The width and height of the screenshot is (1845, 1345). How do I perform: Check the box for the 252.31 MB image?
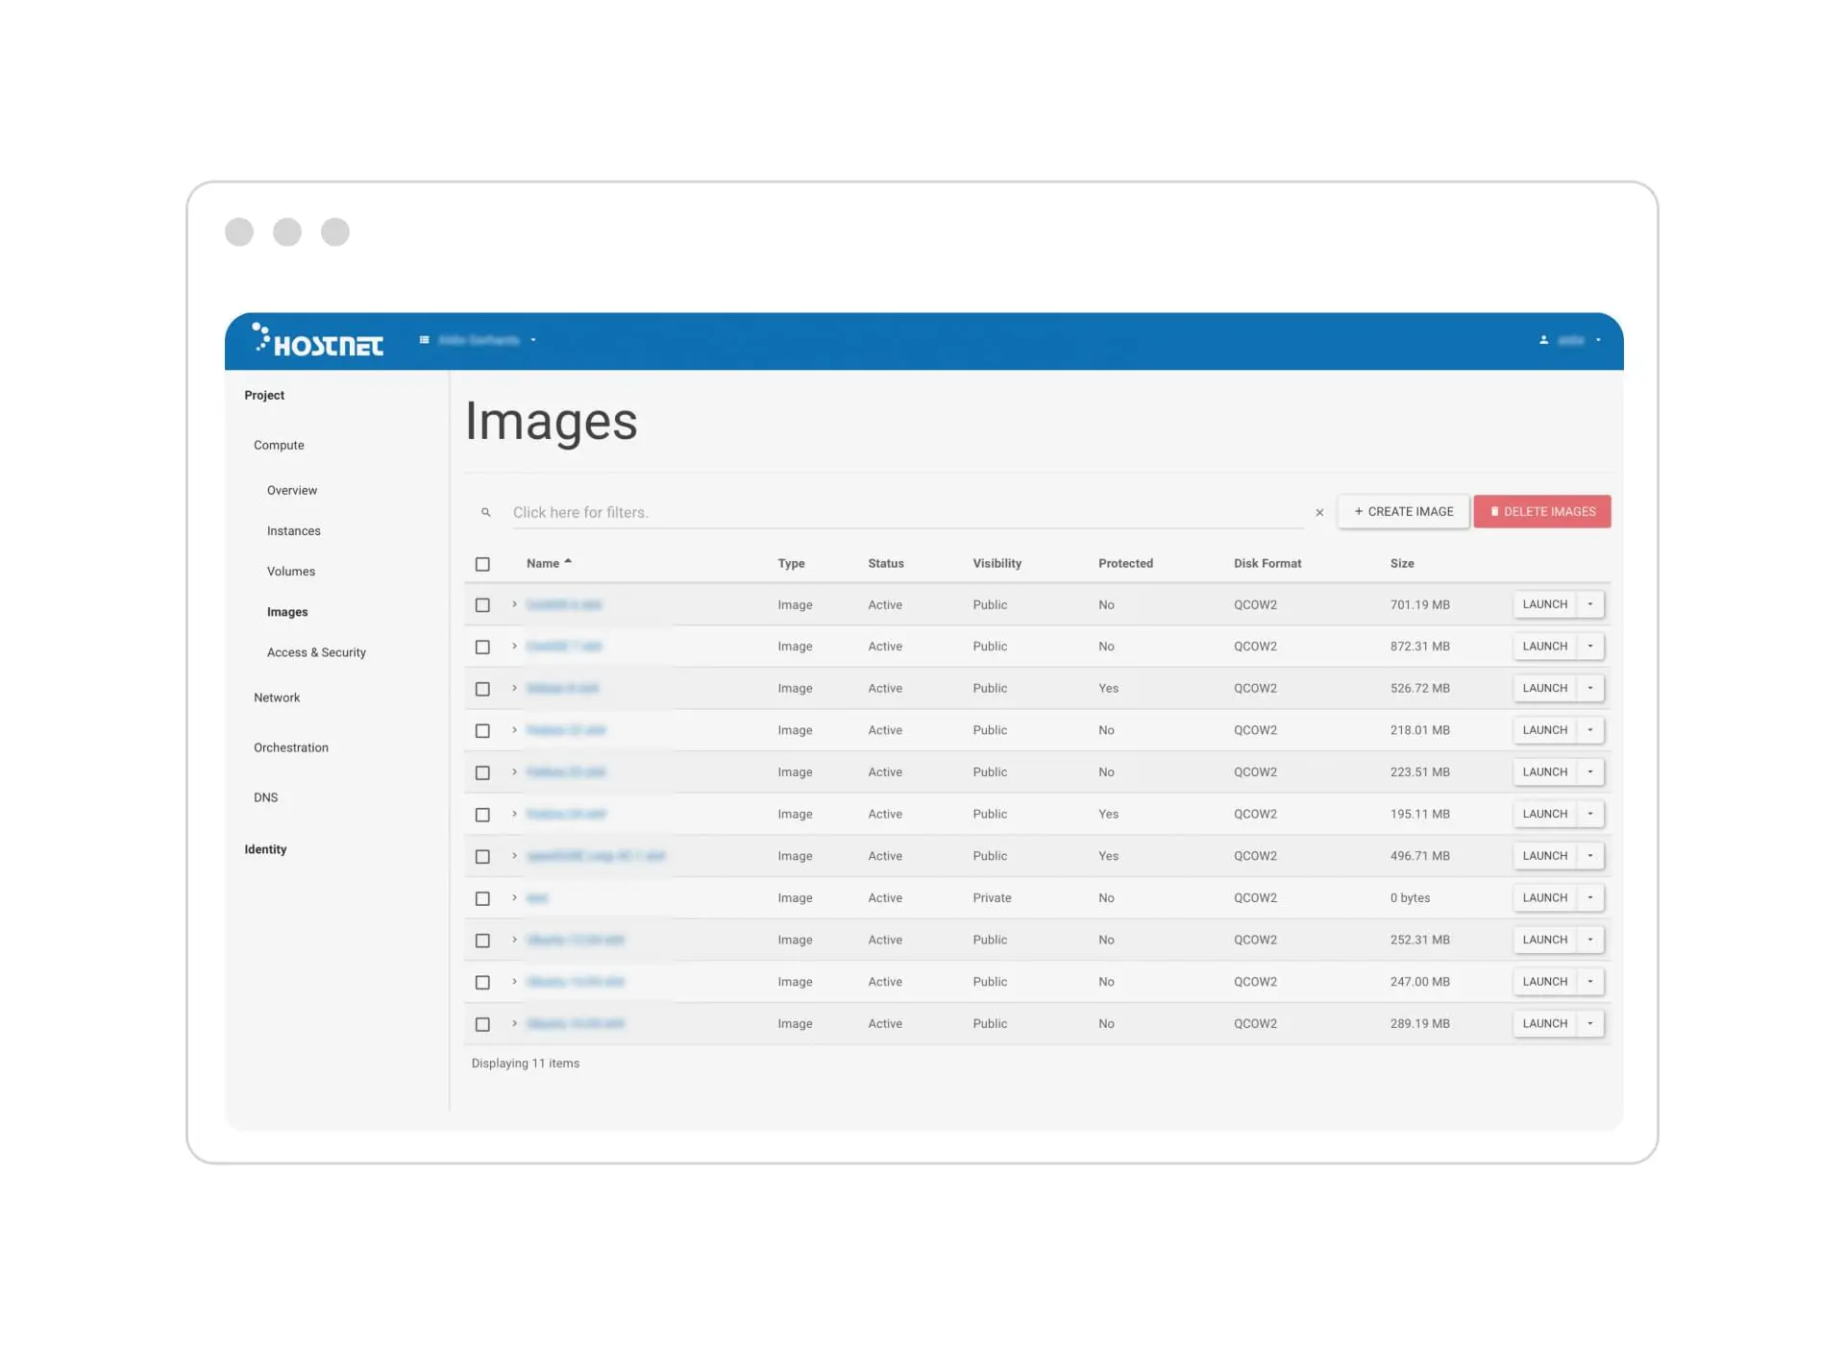tap(482, 941)
